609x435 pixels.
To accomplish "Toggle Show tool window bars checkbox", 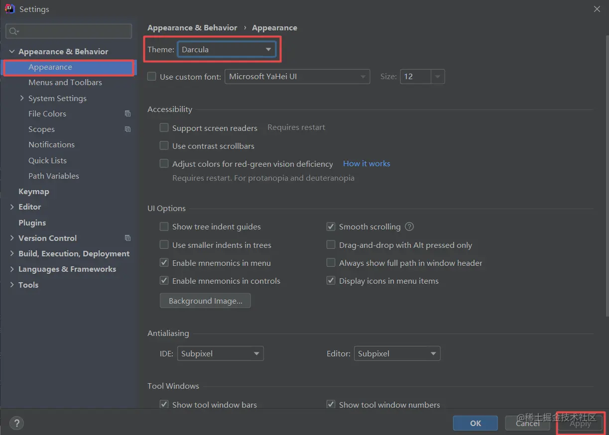I will (164, 404).
